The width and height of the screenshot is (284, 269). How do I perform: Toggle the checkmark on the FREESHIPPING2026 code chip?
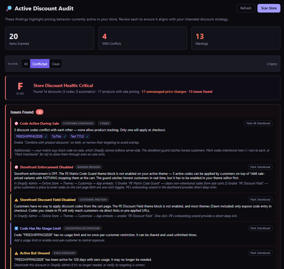click(x=46, y=136)
